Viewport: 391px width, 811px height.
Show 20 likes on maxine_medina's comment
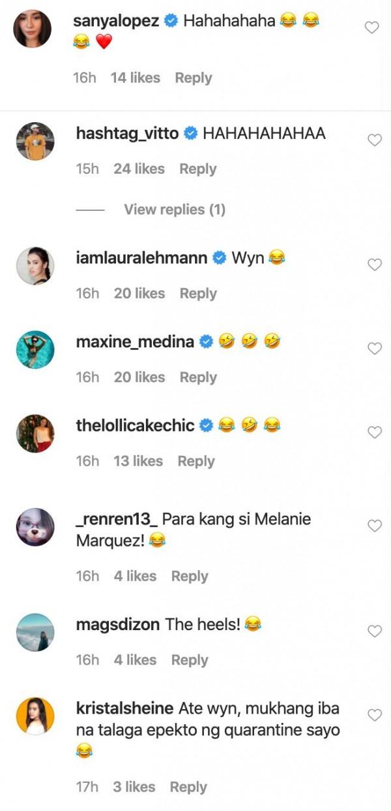(139, 377)
